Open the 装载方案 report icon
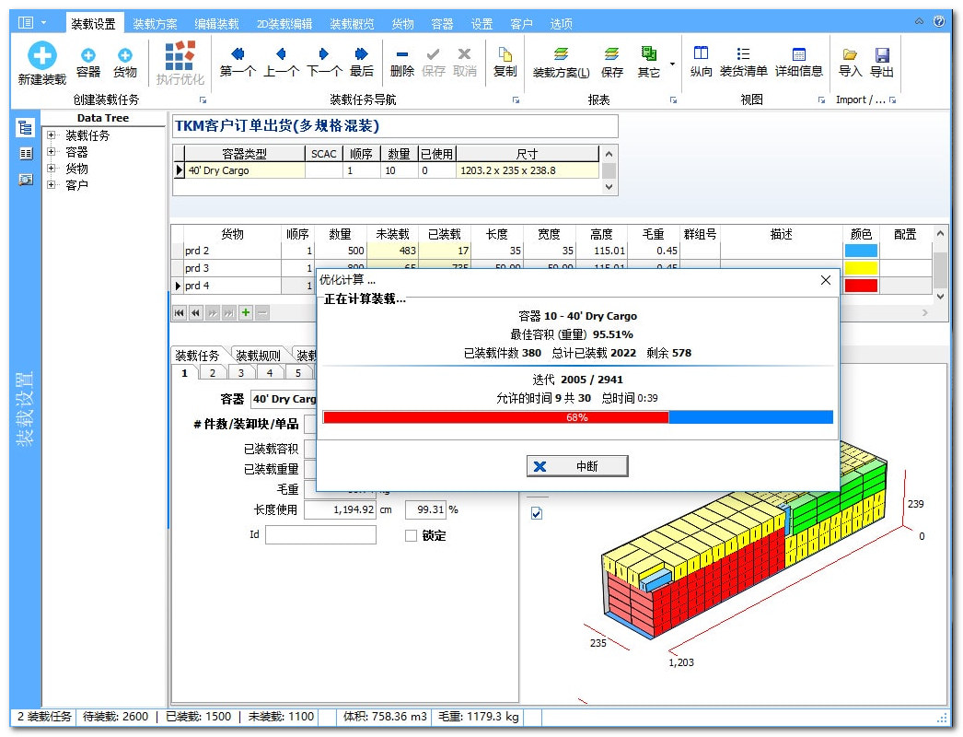The image size is (963, 737). (x=561, y=56)
